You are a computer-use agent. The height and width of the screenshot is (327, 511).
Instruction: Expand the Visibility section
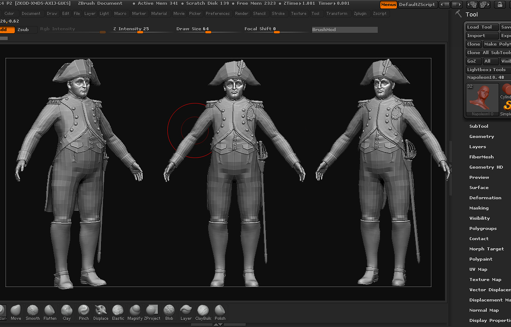pos(479,218)
